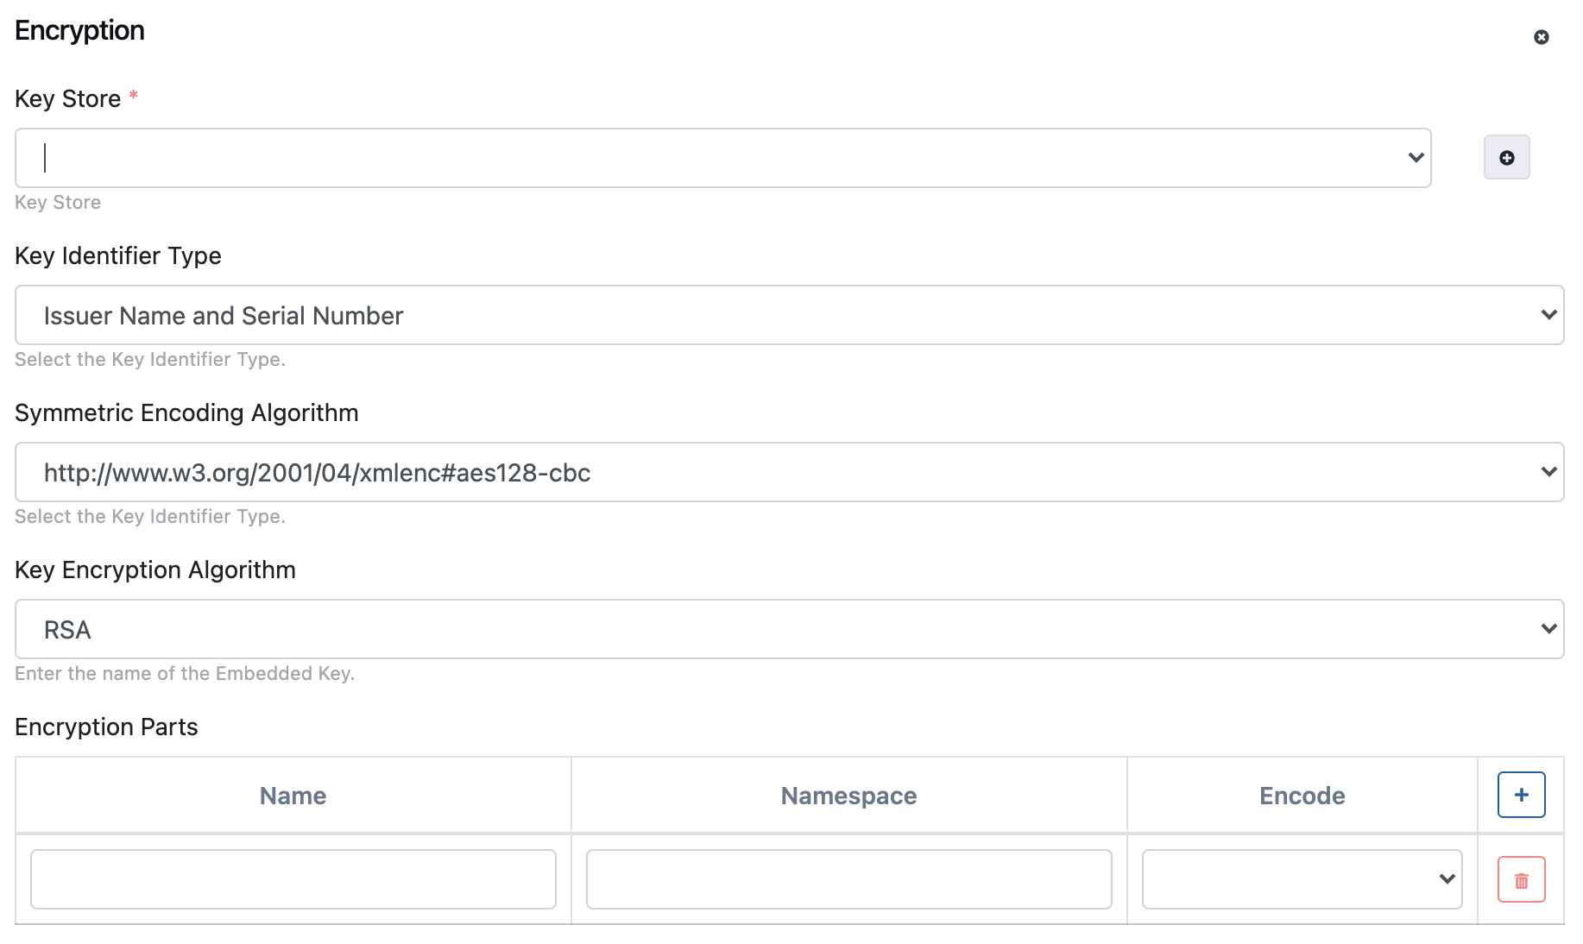
Task: Click the Encode column header
Action: [1302, 796]
